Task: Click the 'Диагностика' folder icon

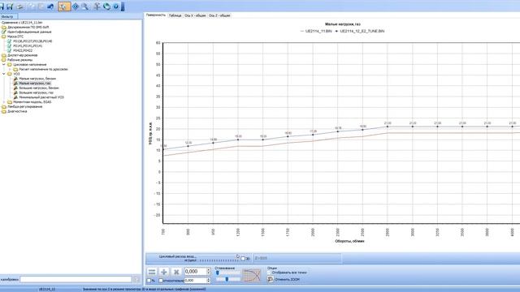Action: (x=4, y=111)
